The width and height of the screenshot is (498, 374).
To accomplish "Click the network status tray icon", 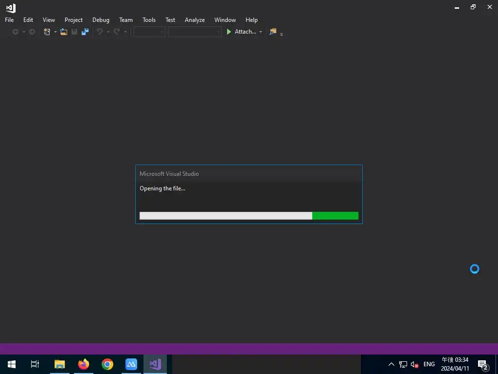I will (403, 364).
